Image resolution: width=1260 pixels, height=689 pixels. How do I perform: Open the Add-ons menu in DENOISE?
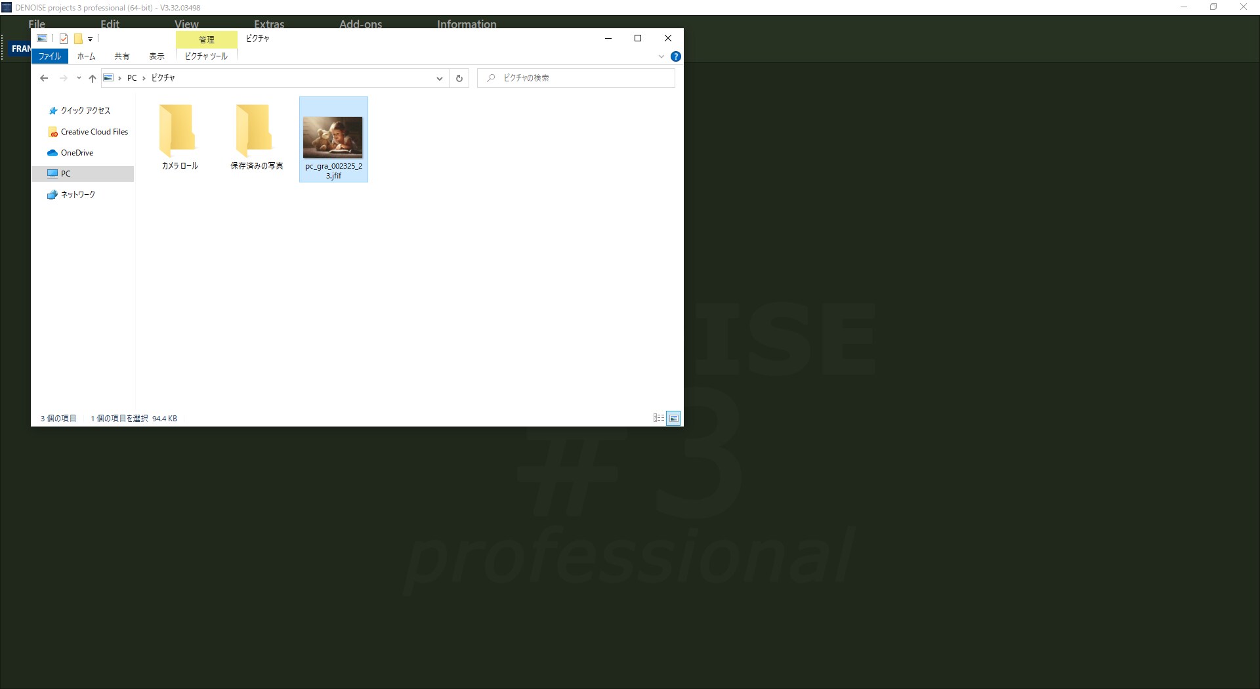(360, 24)
